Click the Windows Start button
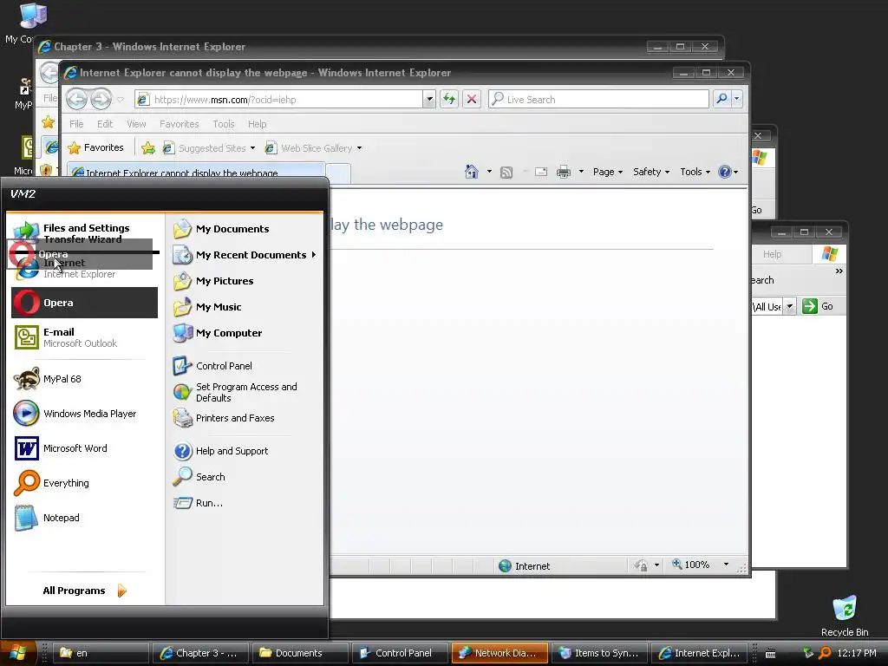The image size is (888, 666). (19, 653)
